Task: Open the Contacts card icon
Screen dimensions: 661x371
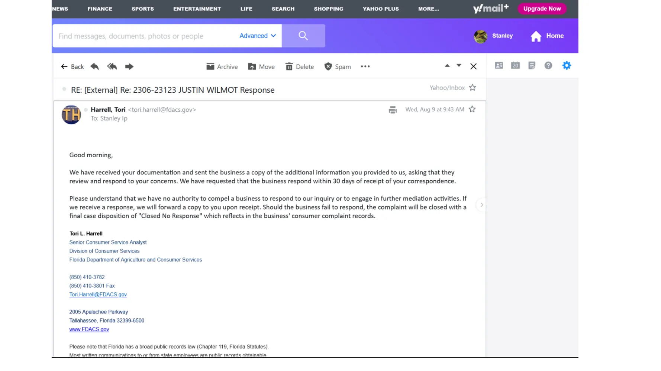Action: click(x=499, y=66)
